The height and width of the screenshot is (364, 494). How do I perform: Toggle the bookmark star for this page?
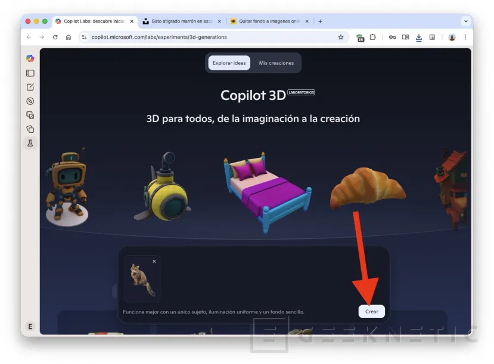[340, 37]
